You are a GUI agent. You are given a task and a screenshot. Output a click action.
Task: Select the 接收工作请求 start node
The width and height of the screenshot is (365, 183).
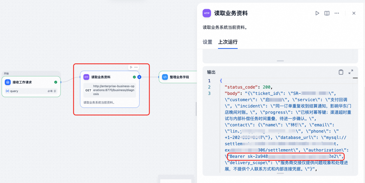[x=31, y=86]
